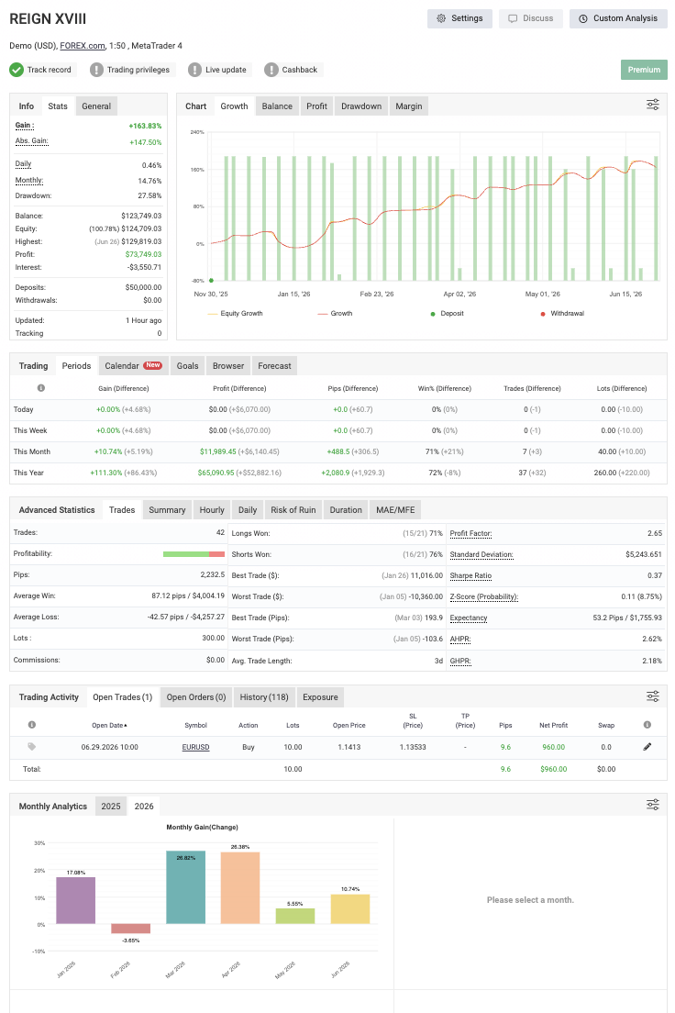This screenshot has width=675, height=1013.
Task: Click the Gain +163.83% value
Action: pos(145,126)
